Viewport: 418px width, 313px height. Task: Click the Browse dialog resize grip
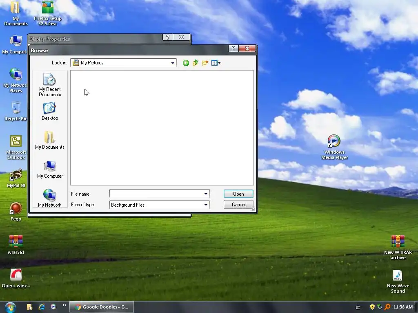pos(253,209)
